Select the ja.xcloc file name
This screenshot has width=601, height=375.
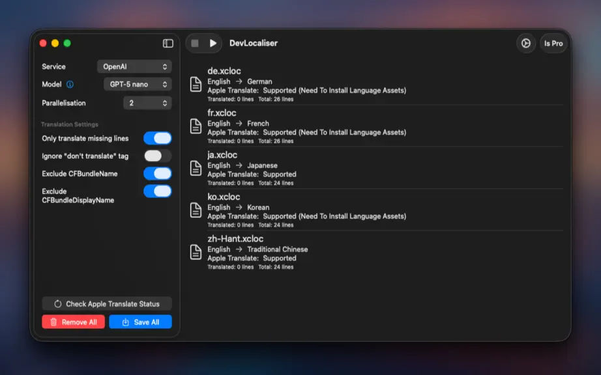(x=222, y=155)
